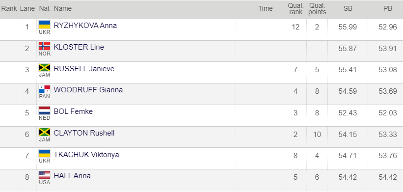This screenshot has height=192, width=403.
Task: Click the Ukraine flag in lane 1
Action: (45, 25)
